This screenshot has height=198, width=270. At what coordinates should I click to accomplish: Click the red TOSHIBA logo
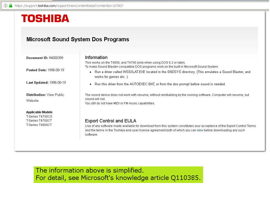[x=45, y=19]
